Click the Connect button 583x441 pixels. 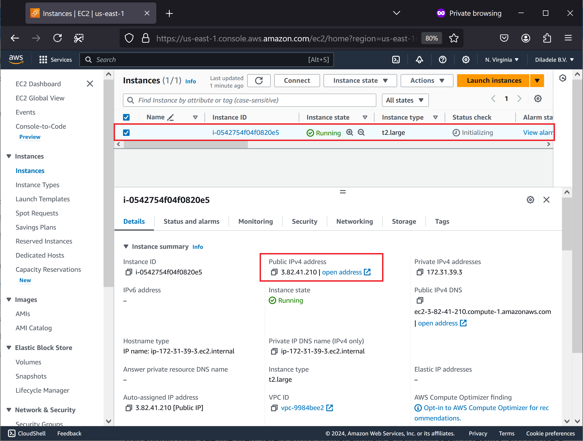pos(297,81)
